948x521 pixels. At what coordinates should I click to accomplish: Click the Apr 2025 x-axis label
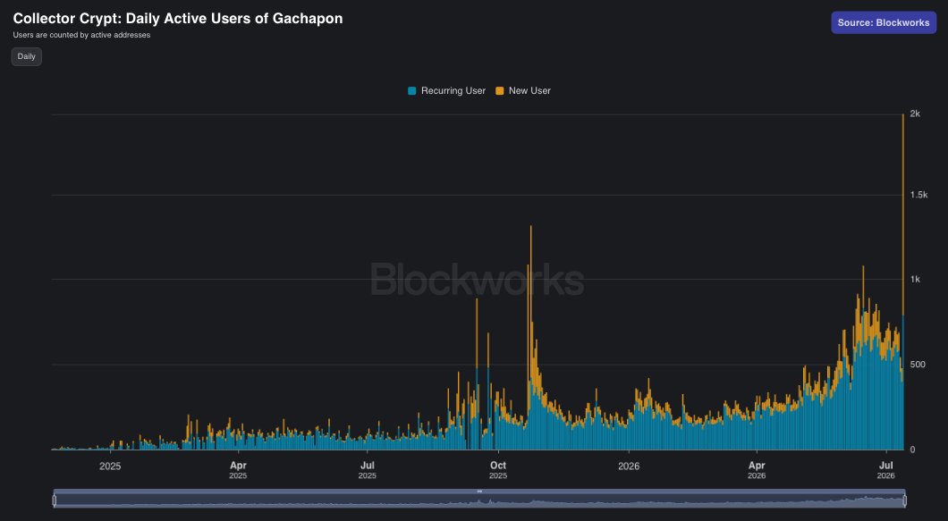238,470
